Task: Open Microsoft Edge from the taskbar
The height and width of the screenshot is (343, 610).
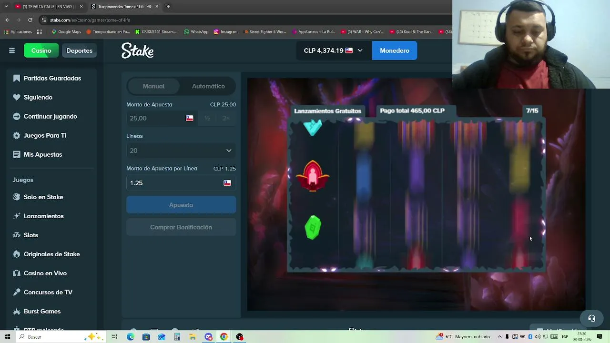Action: tap(131, 337)
